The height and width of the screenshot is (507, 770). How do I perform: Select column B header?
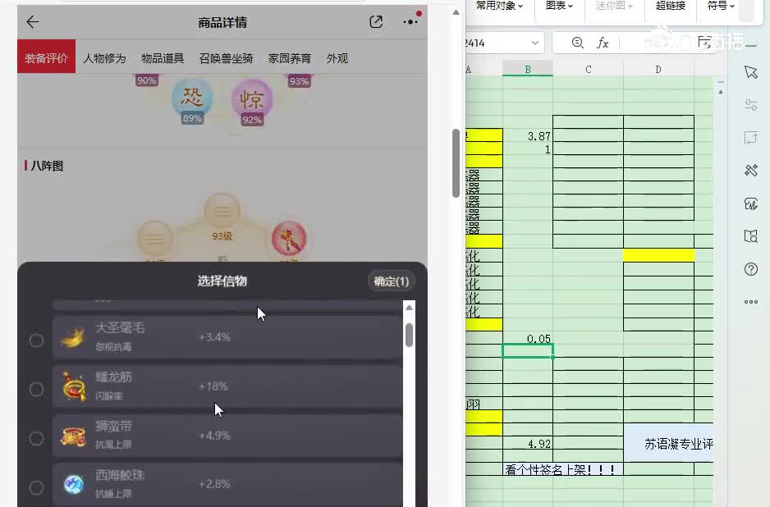tap(527, 69)
